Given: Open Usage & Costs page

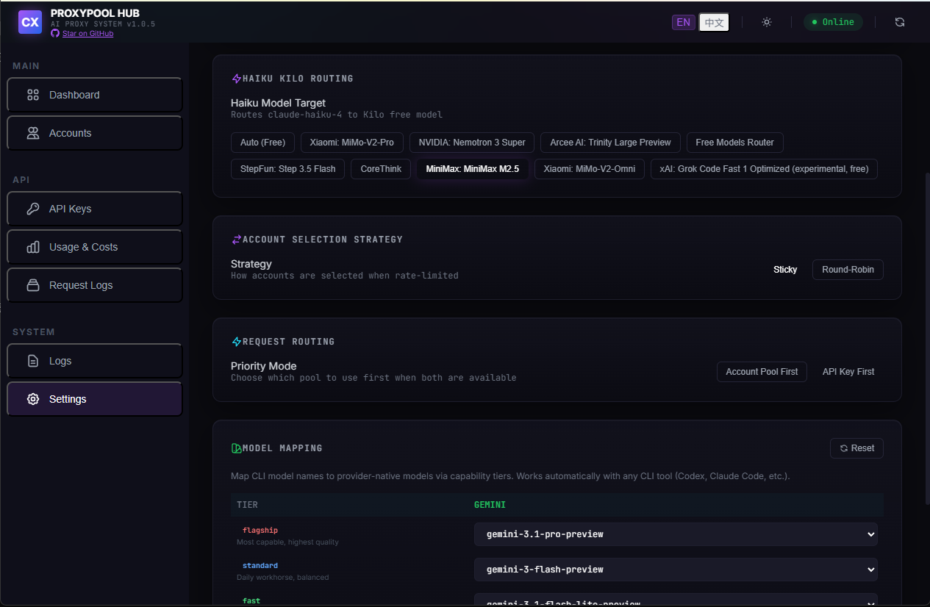Looking at the screenshot, I should [x=95, y=247].
